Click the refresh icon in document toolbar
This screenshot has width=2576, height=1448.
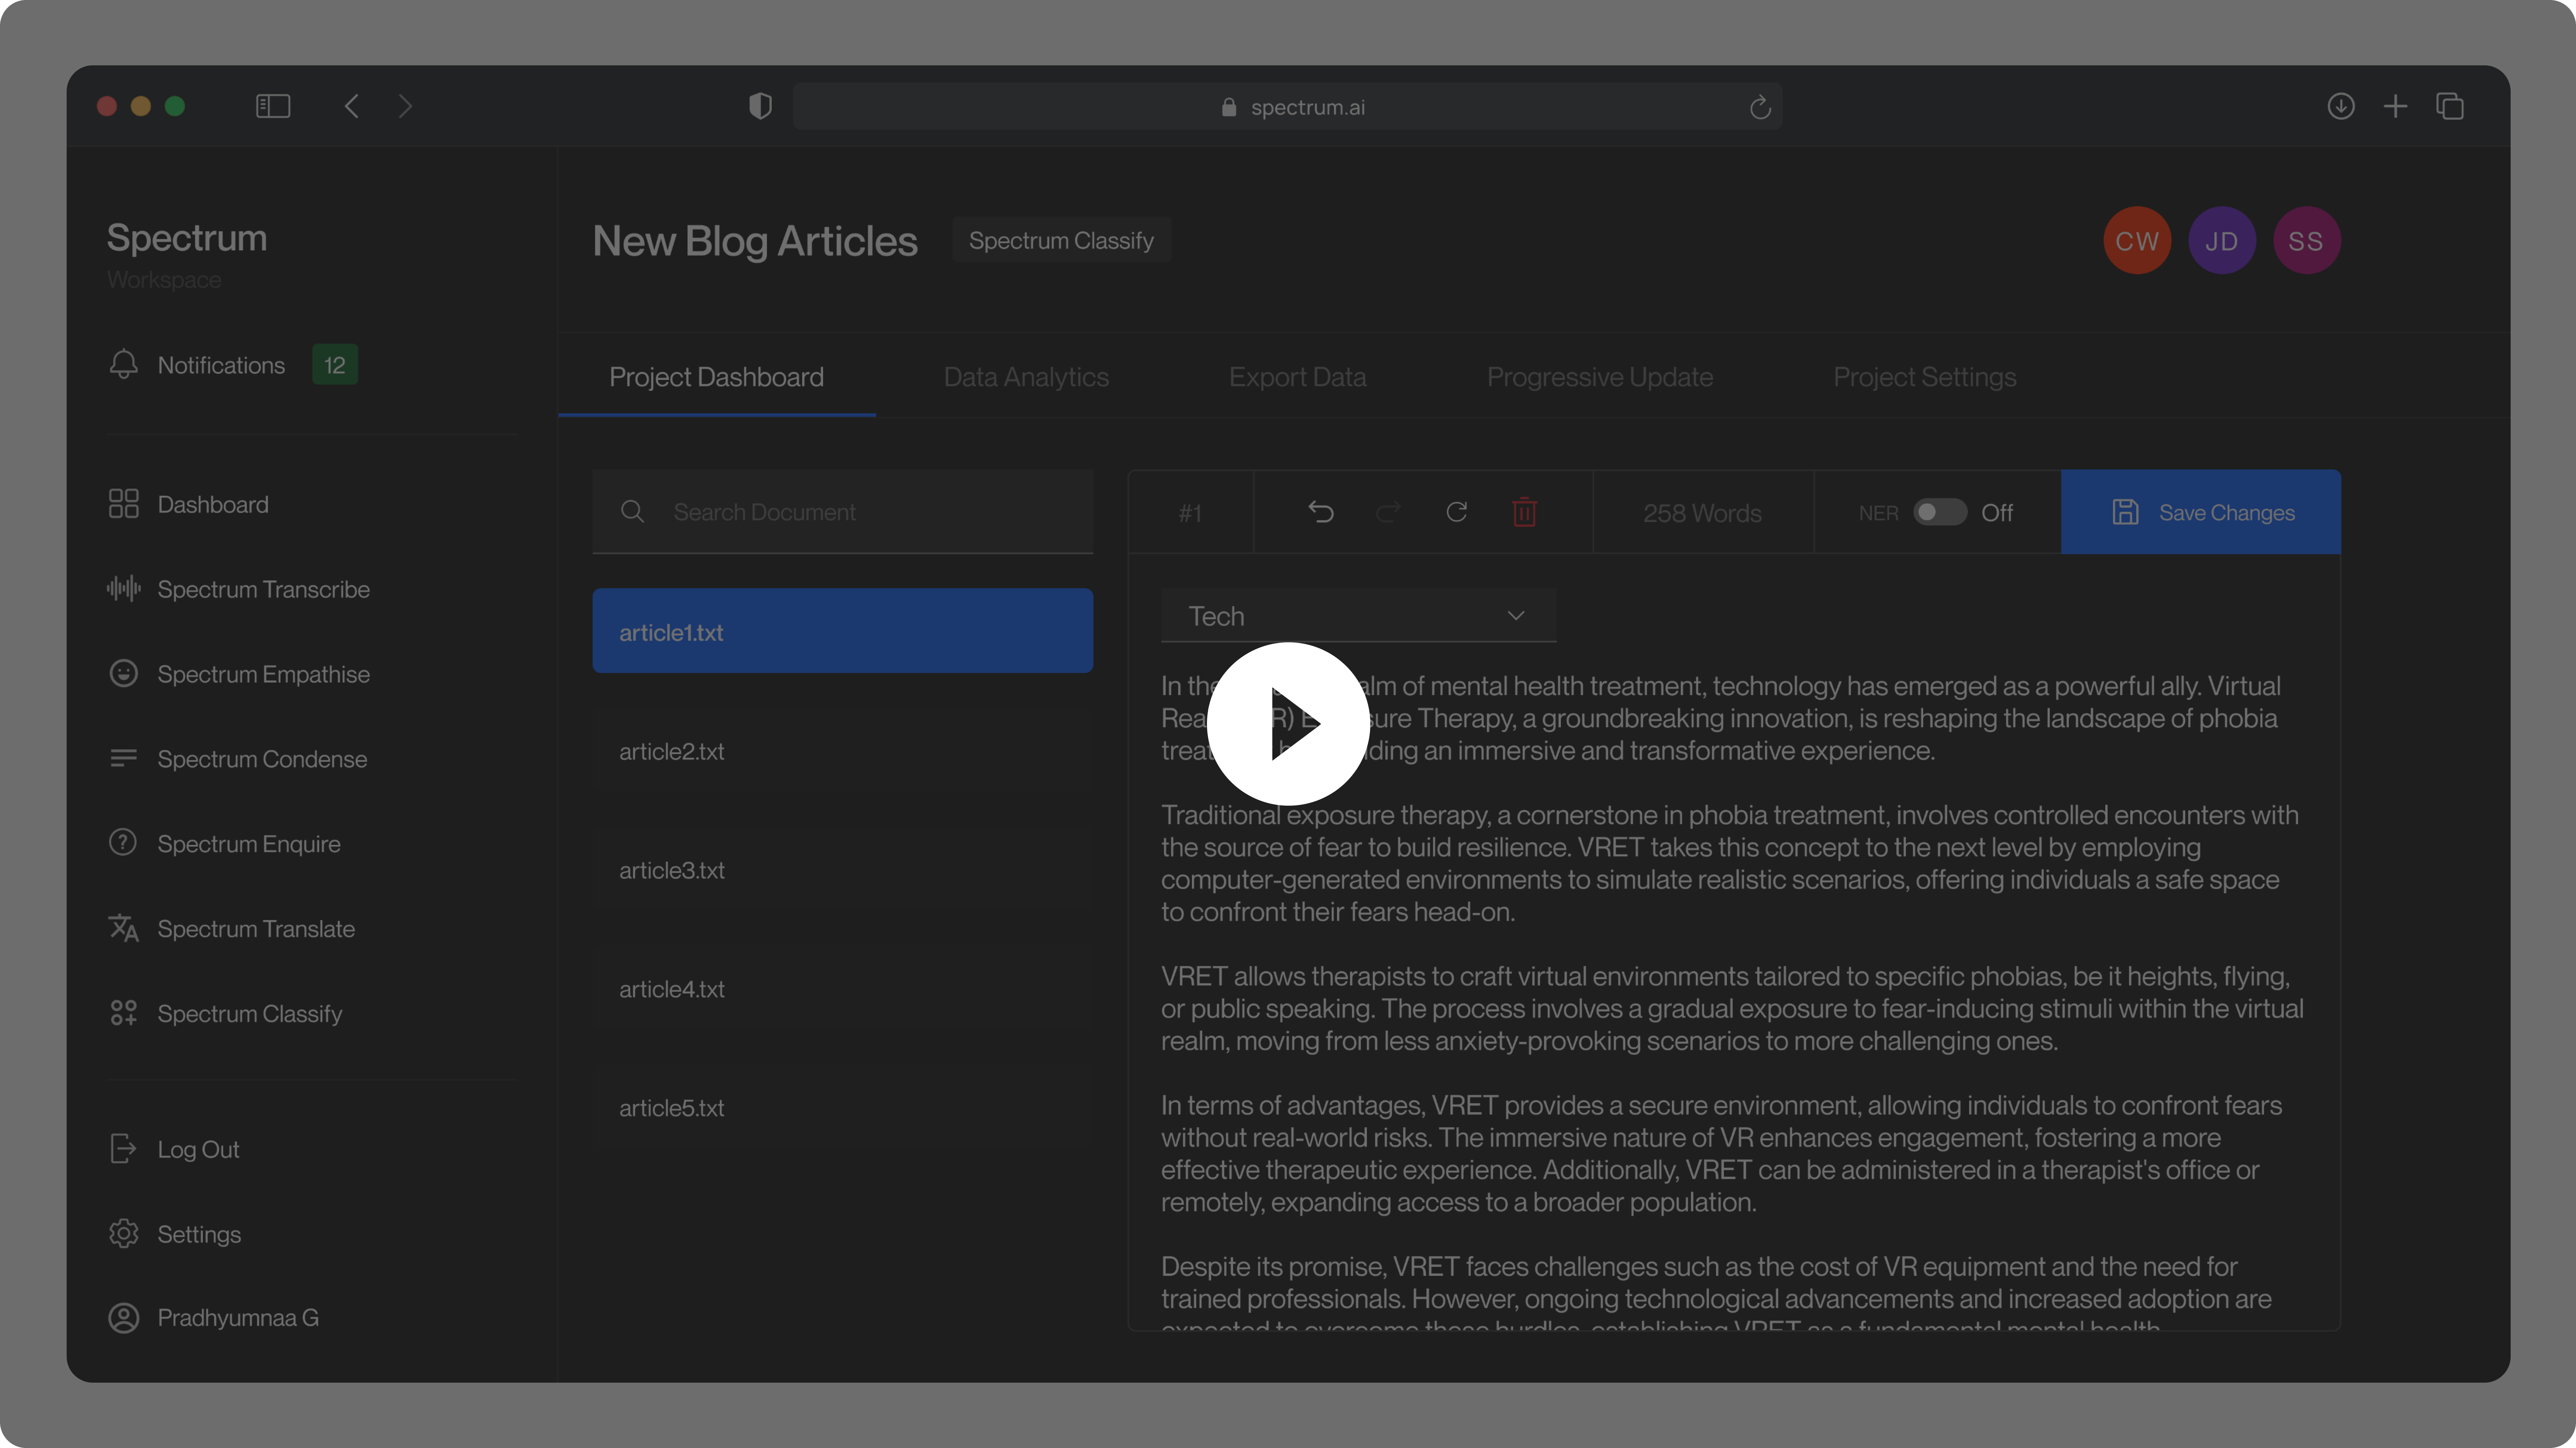point(1457,512)
